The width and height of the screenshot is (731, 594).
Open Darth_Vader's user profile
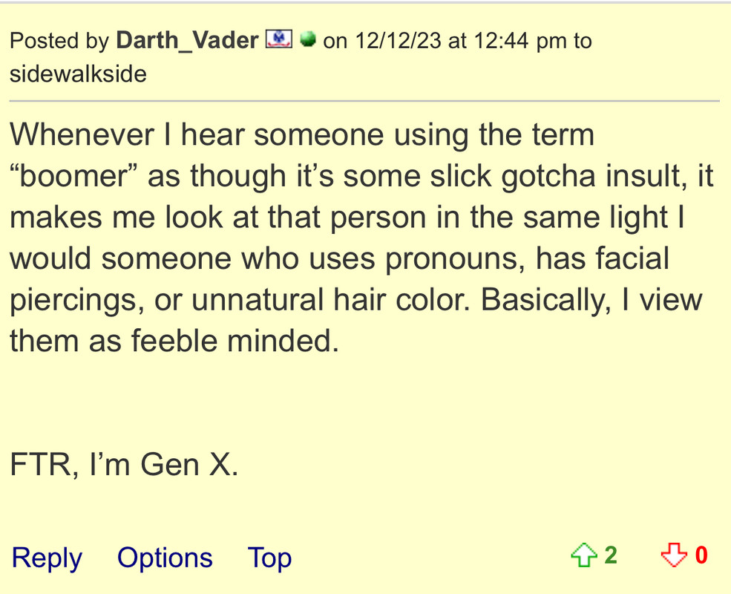coord(187,41)
